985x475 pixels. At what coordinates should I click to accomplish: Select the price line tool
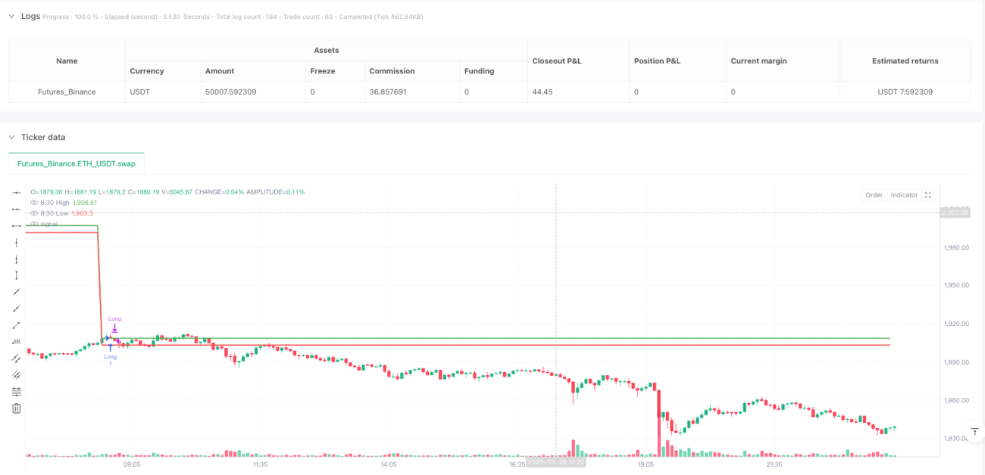[17, 342]
